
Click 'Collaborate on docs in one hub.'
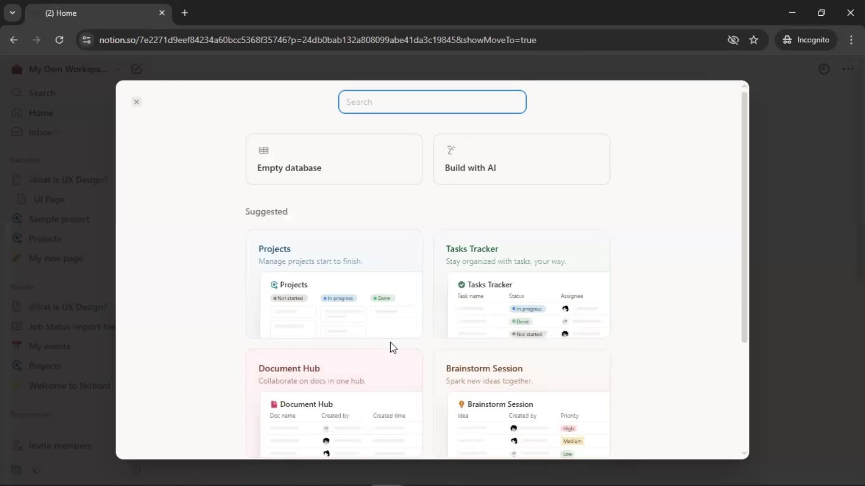(312, 381)
